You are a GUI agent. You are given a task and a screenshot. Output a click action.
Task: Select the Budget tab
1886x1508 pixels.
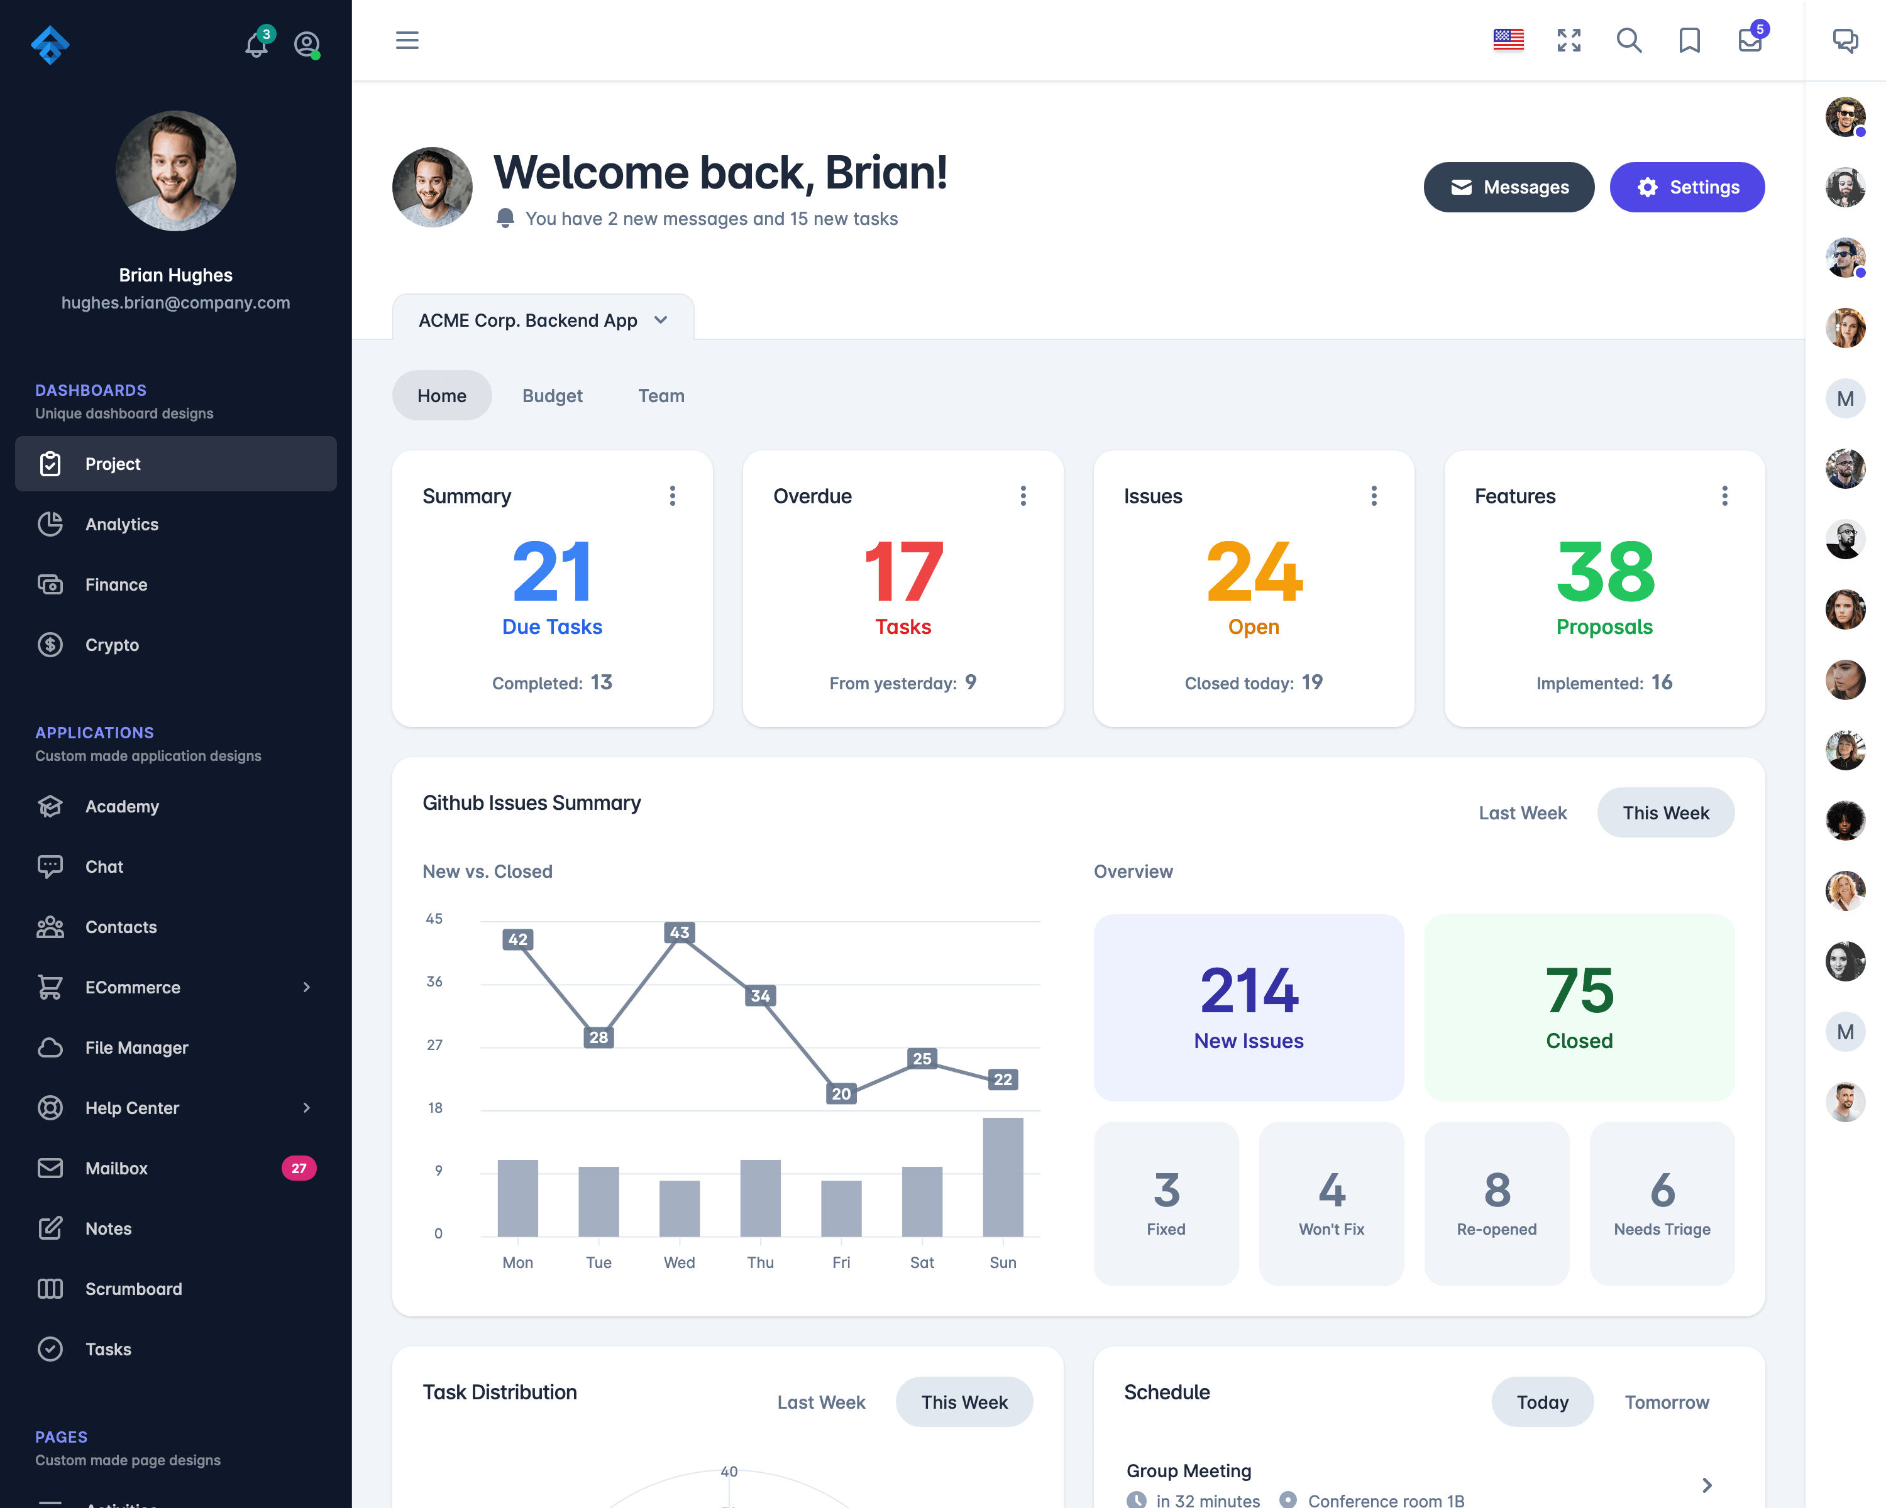coord(553,395)
